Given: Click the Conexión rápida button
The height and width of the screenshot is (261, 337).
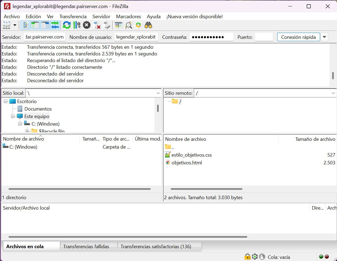Looking at the screenshot, I should pos(298,37).
